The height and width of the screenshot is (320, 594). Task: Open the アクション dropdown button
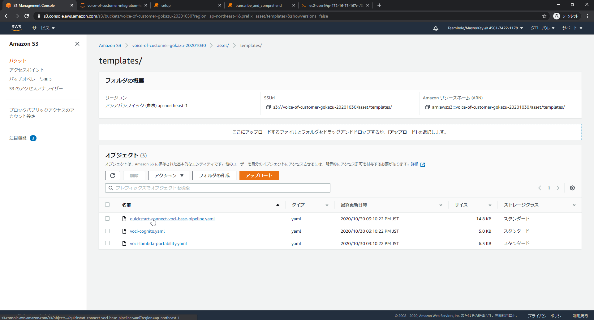click(x=169, y=176)
